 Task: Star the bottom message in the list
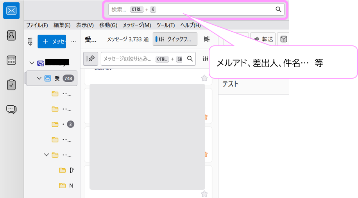(204, 193)
